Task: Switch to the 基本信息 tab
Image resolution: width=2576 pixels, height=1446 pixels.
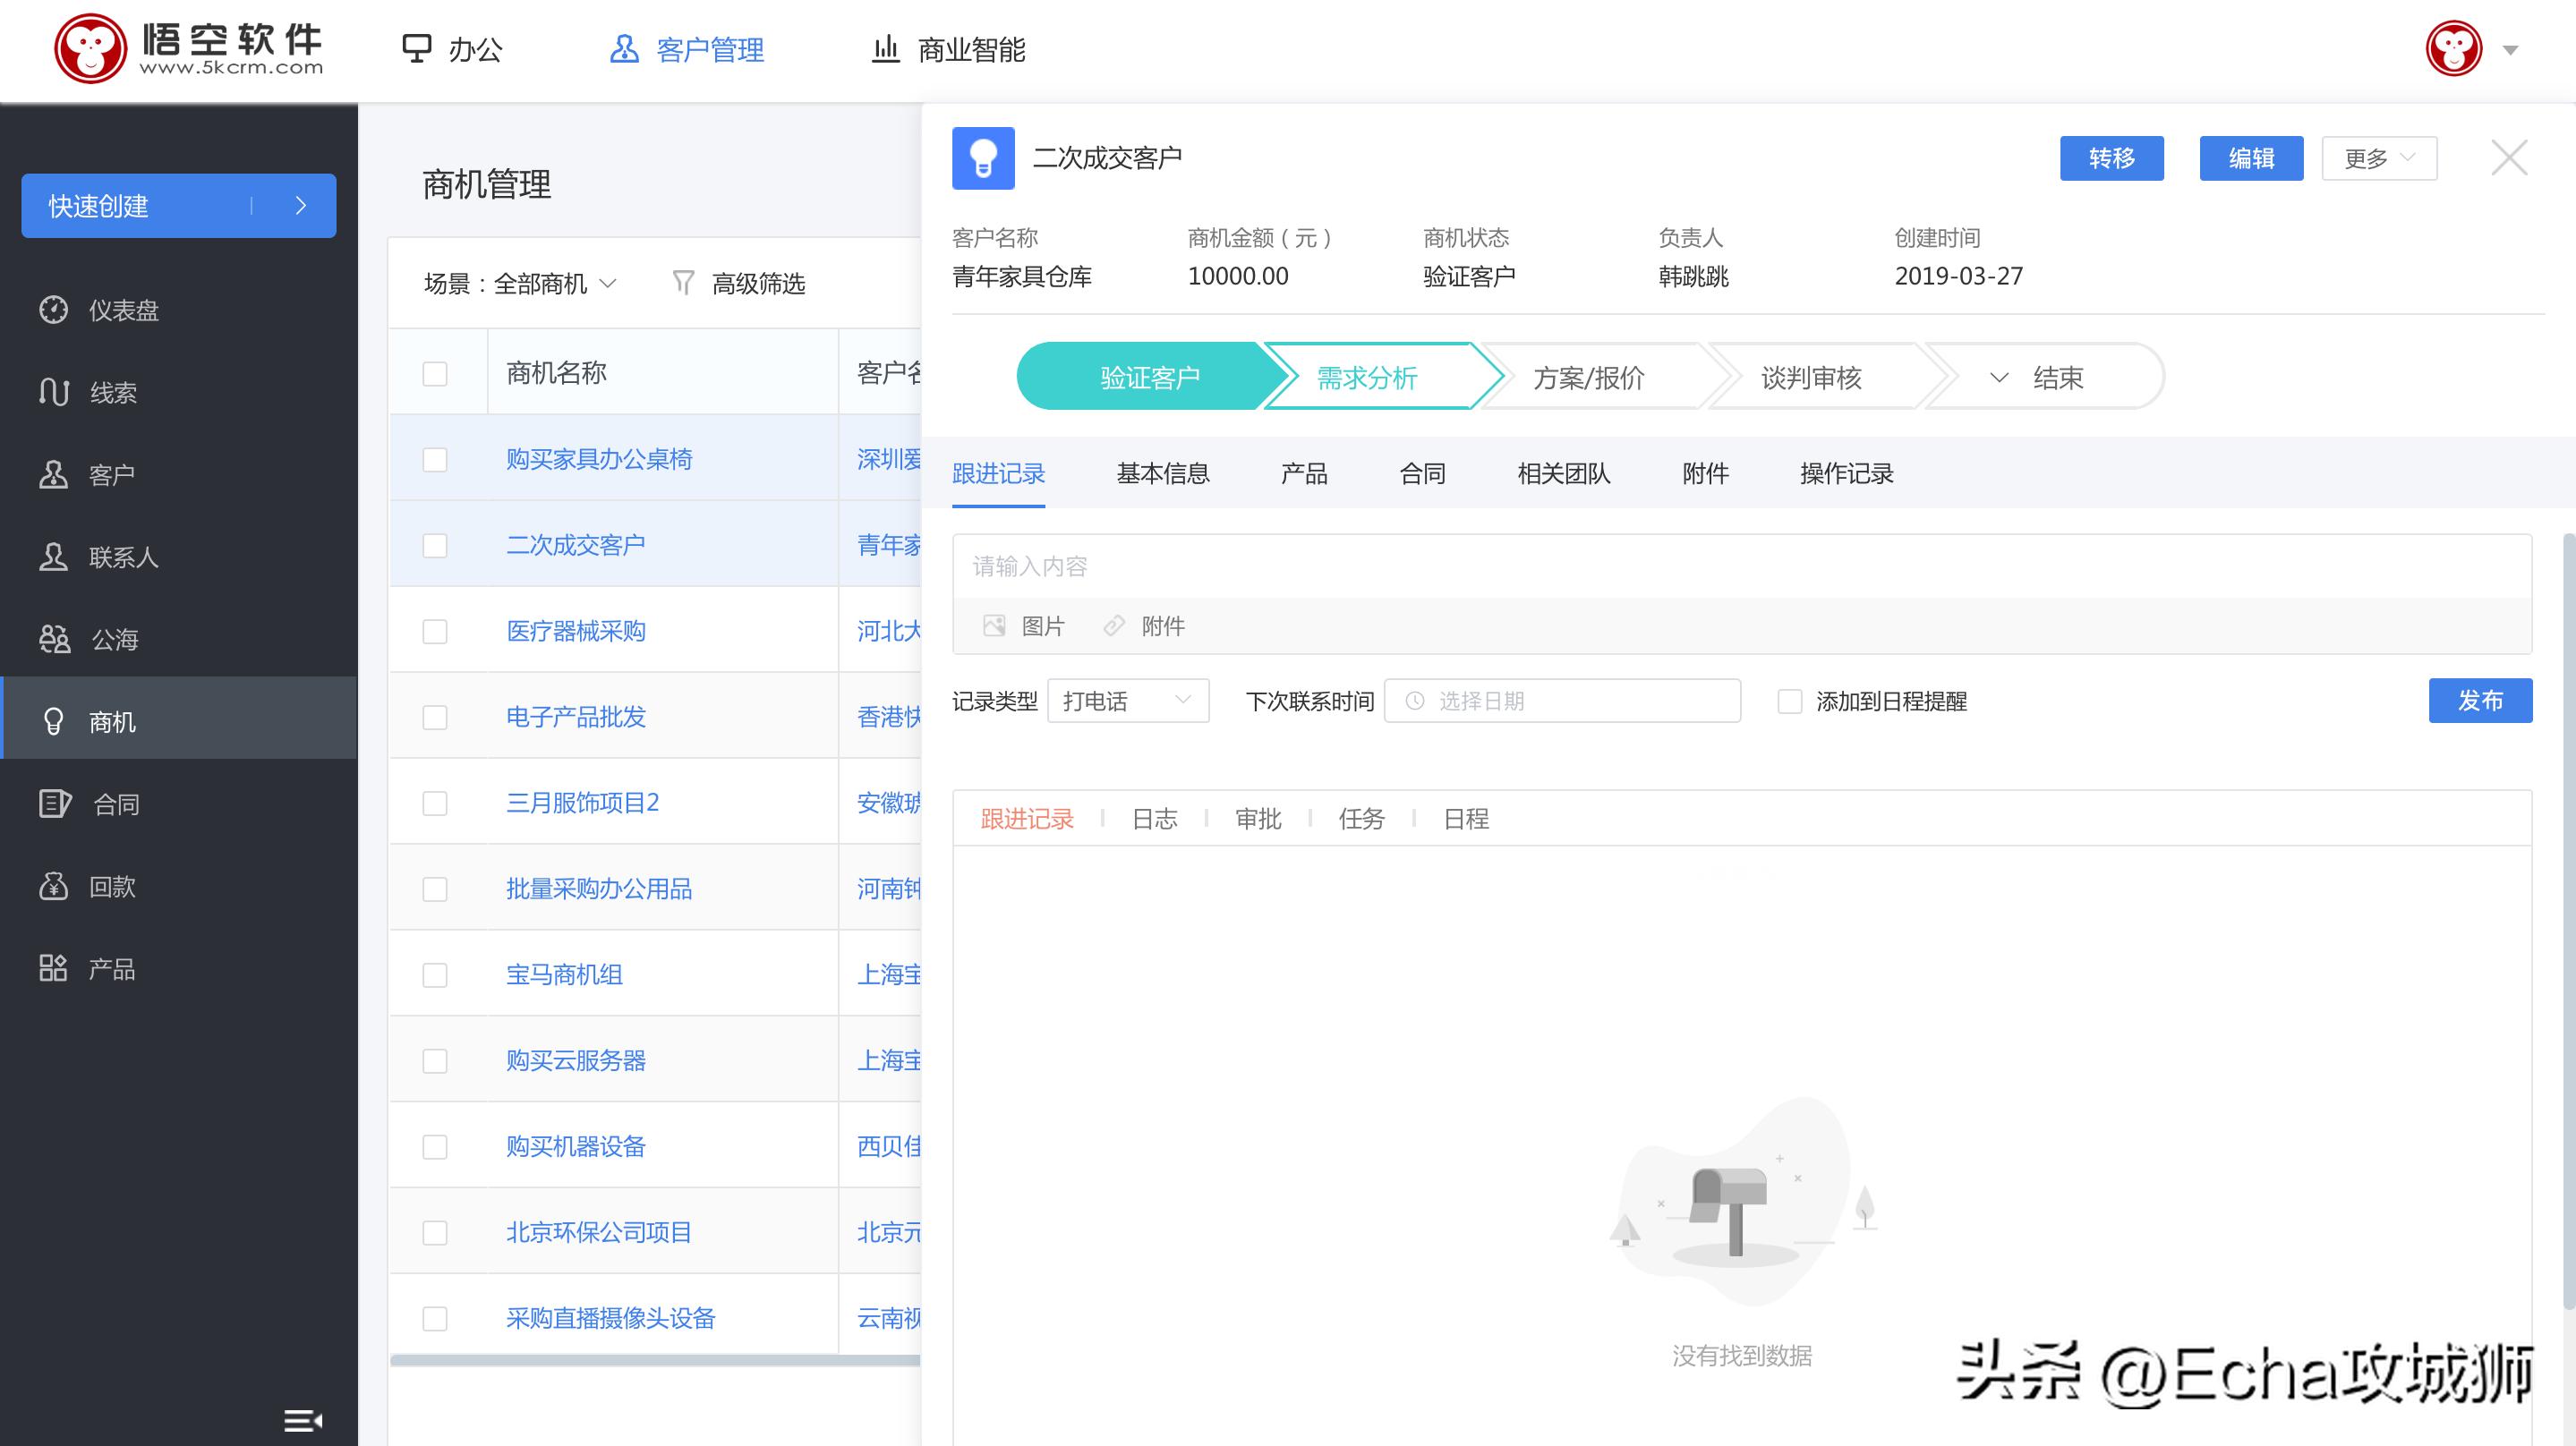Action: (1161, 474)
